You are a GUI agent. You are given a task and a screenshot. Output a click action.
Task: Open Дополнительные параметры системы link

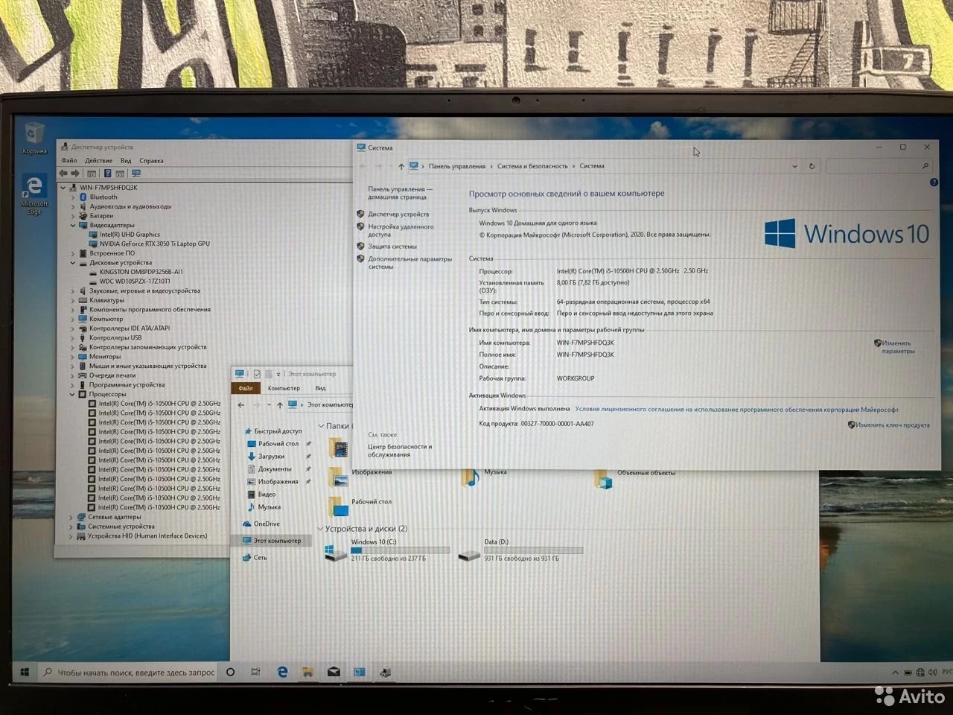tap(409, 262)
